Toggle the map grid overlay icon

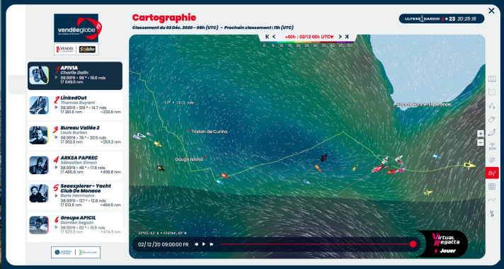(x=492, y=186)
